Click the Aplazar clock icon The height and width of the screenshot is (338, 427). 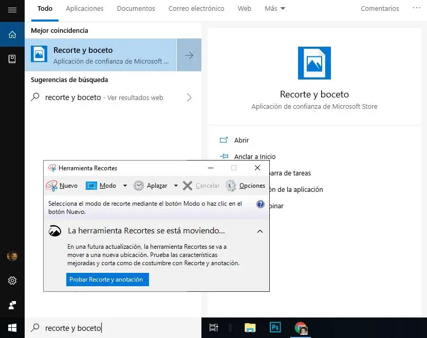[139, 186]
